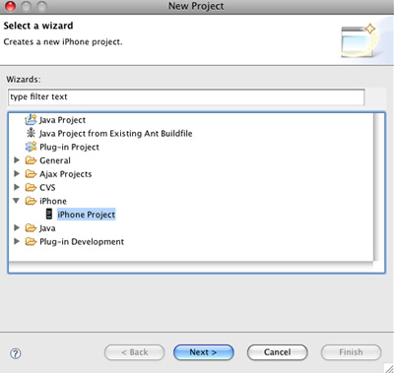Open help with the question mark icon
394x373 pixels.
pos(16,353)
